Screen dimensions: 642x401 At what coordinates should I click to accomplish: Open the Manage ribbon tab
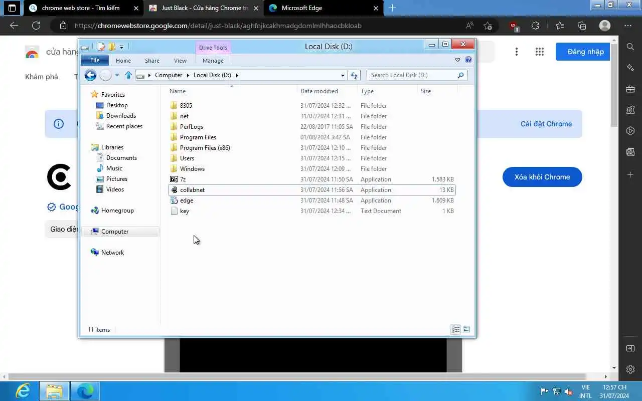point(213,61)
